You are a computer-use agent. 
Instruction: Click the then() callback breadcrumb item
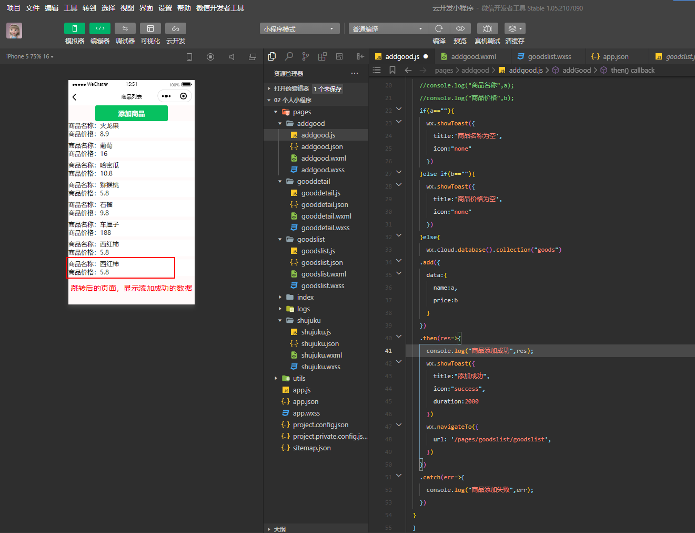632,70
